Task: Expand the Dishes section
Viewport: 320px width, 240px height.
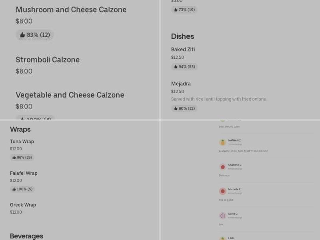Action: pos(182,36)
